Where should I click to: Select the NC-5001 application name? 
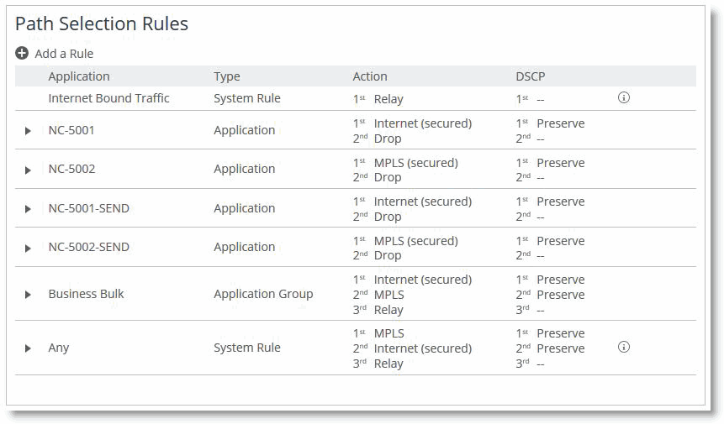click(x=71, y=130)
